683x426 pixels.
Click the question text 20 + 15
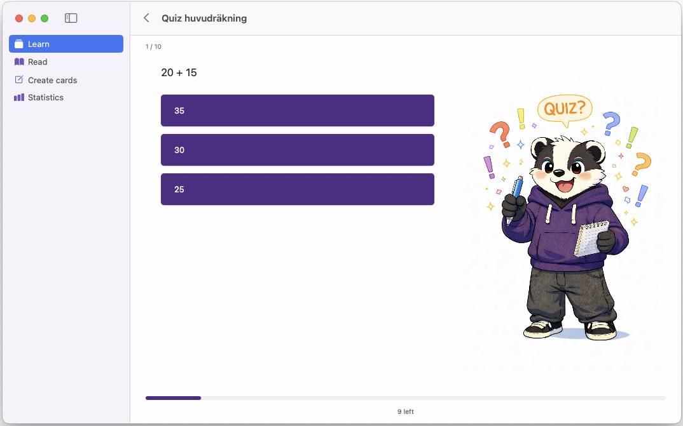coord(179,72)
